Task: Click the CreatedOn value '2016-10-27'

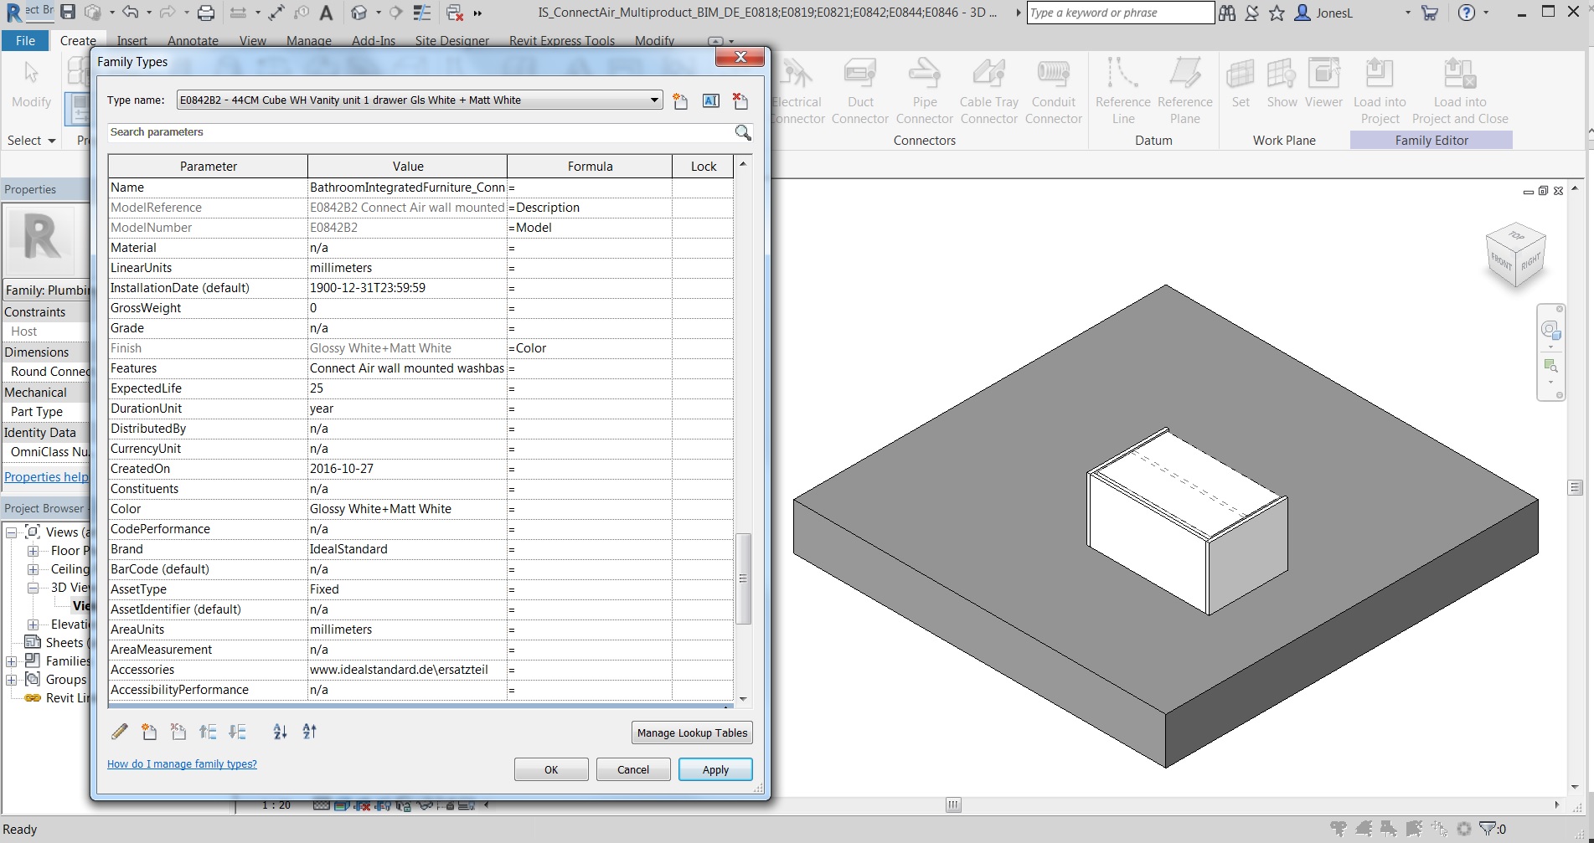Action: 342,469
